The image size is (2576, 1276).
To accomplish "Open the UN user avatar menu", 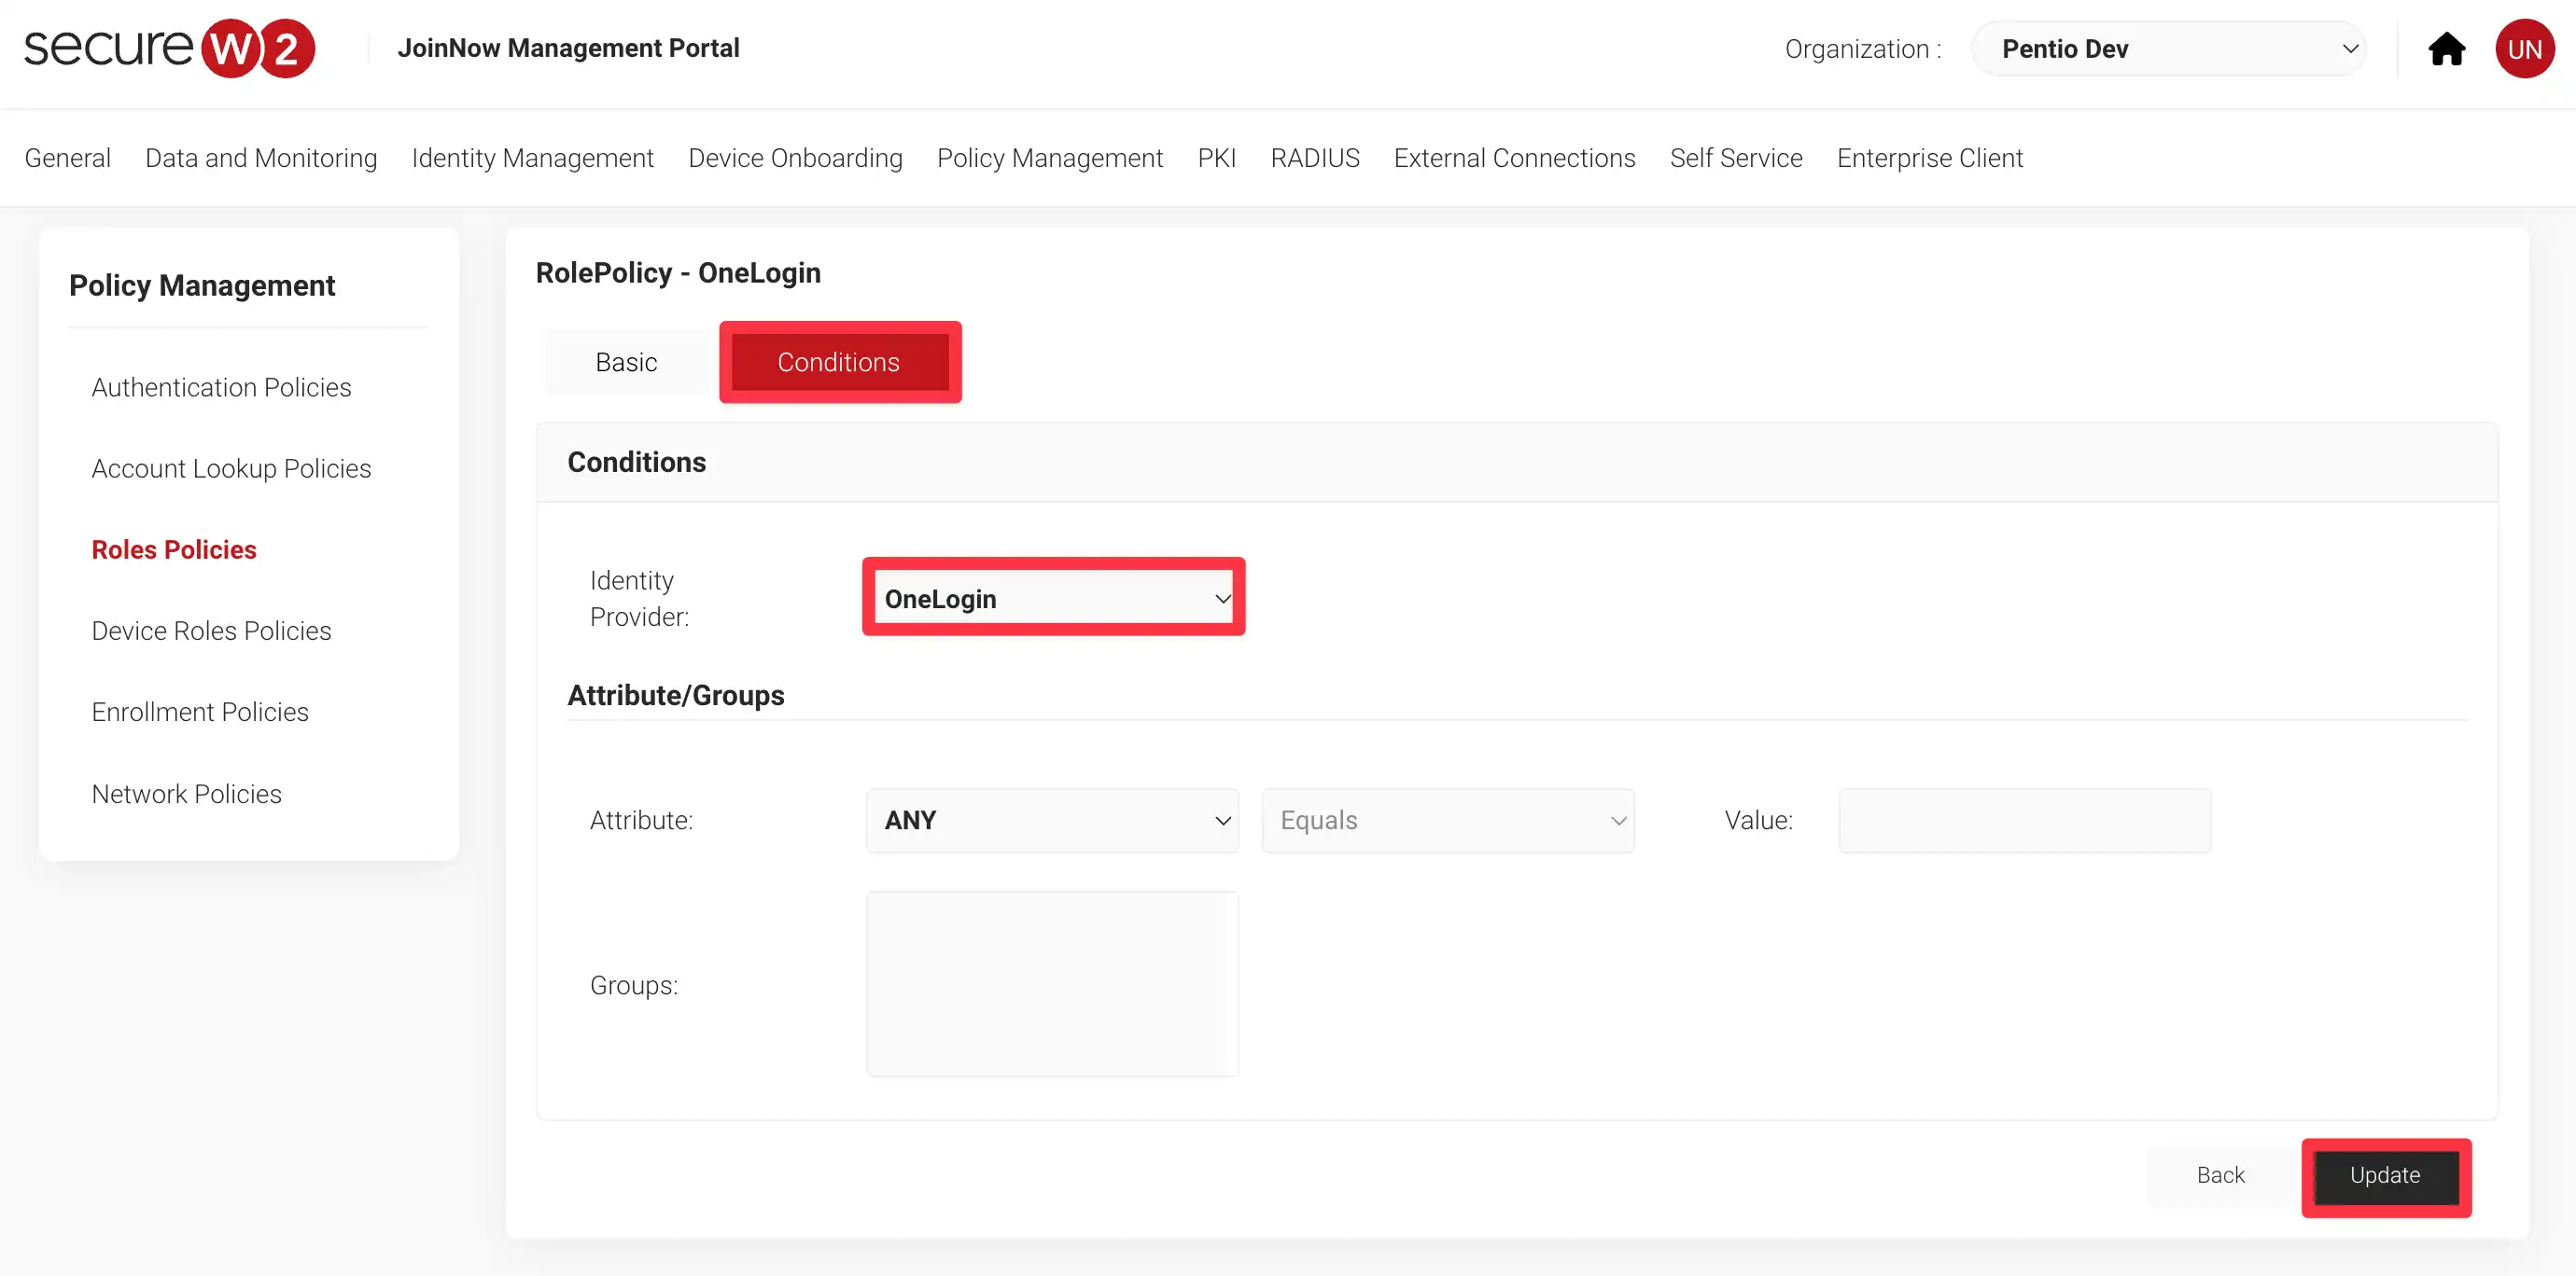I will [2524, 48].
